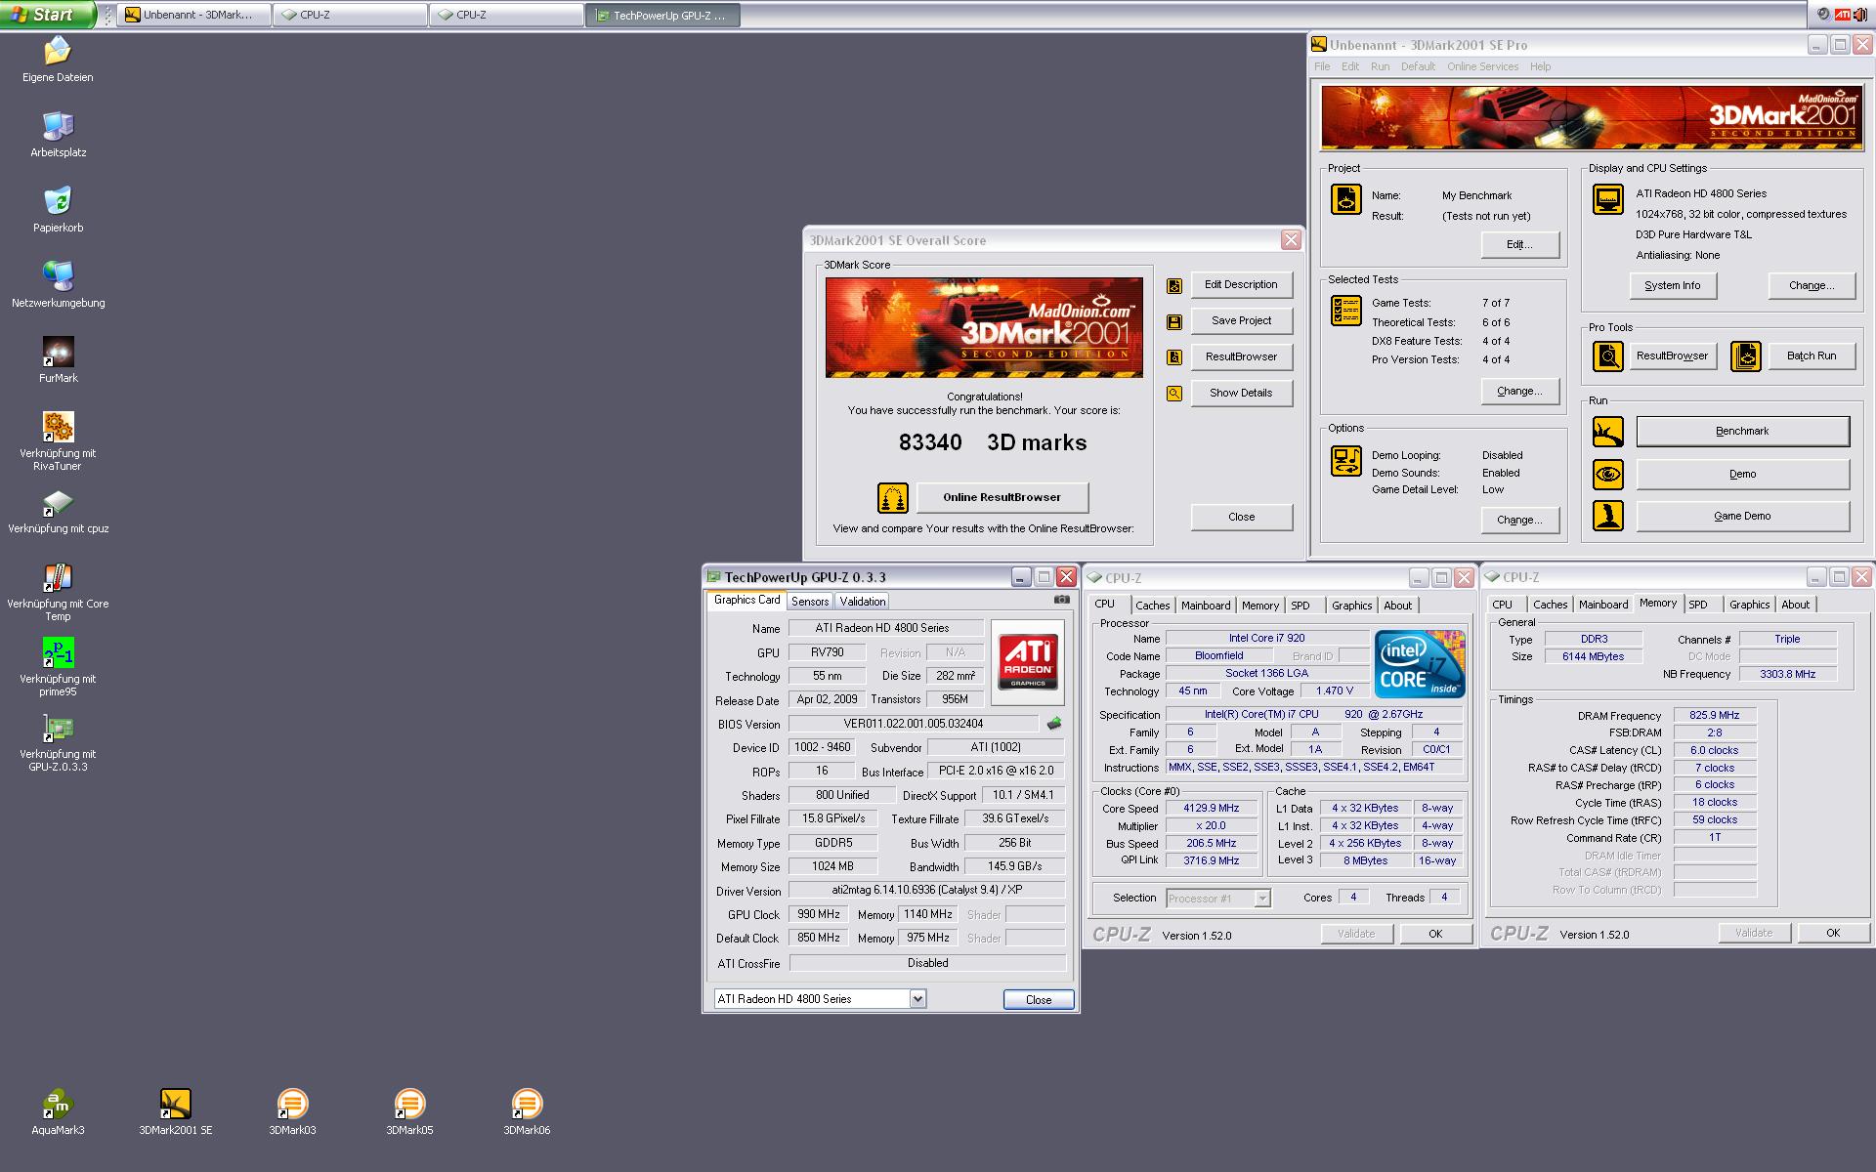The image size is (1876, 1172).
Task: Click the Batch Run icon in Pro Tools
Action: [1746, 356]
